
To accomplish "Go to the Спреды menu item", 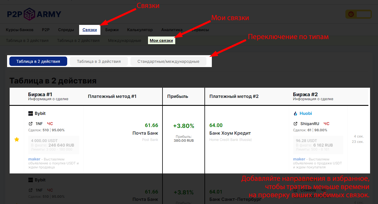I will click(x=66, y=30).
